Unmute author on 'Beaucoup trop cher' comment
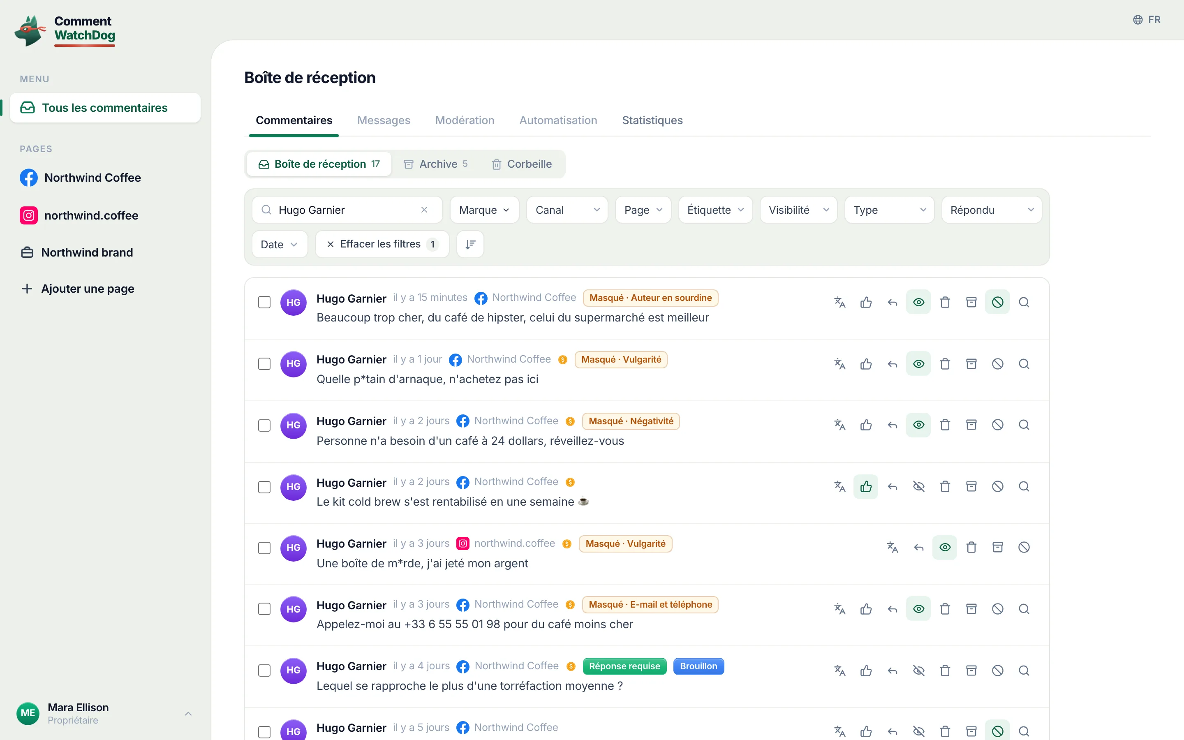 coord(998,303)
